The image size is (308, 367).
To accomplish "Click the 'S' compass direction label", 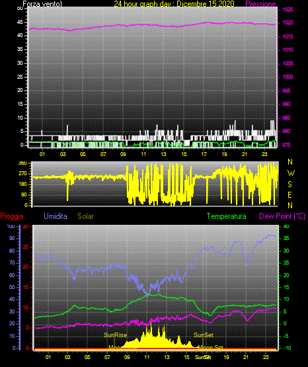I will [289, 184].
